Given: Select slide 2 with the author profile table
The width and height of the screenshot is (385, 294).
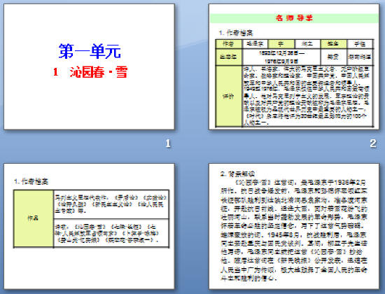Looking at the screenshot, I should click(294, 66).
